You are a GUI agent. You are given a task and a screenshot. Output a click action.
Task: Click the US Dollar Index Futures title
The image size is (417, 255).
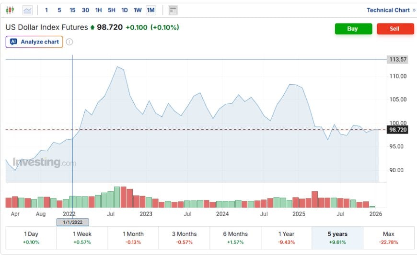click(46, 27)
